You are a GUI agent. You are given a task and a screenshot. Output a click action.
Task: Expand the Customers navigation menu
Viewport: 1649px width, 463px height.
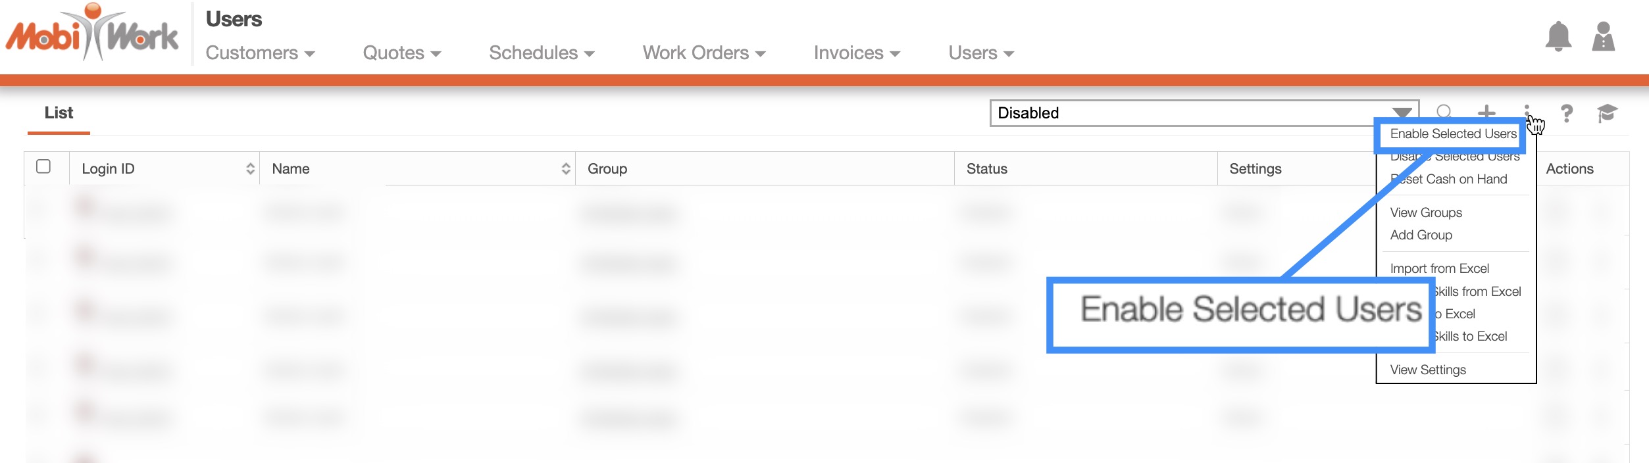click(260, 53)
